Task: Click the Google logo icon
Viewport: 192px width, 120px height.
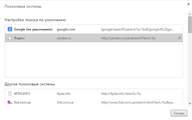Action: point(10,29)
